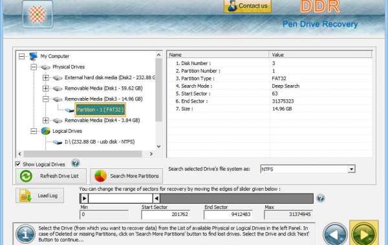Toggle Show Logical Drives checkbox
The image size is (388, 245).
(x=18, y=164)
